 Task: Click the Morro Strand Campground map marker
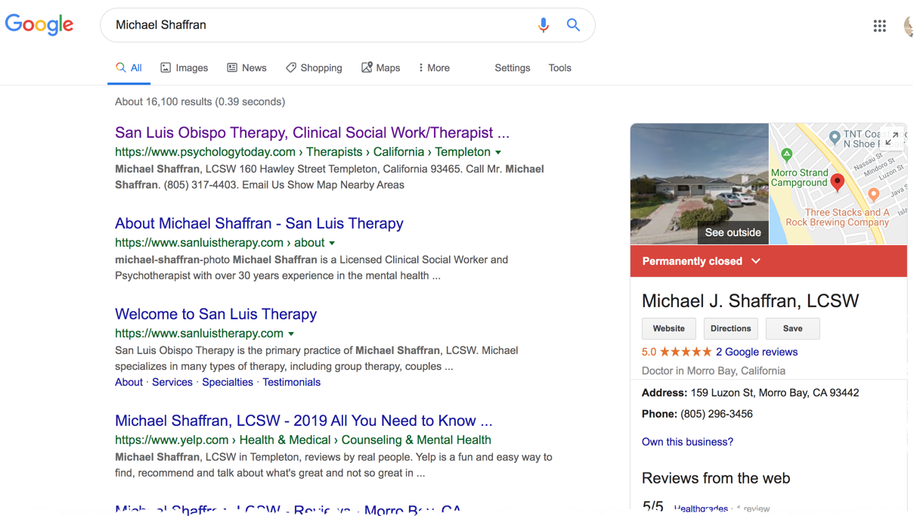(787, 155)
